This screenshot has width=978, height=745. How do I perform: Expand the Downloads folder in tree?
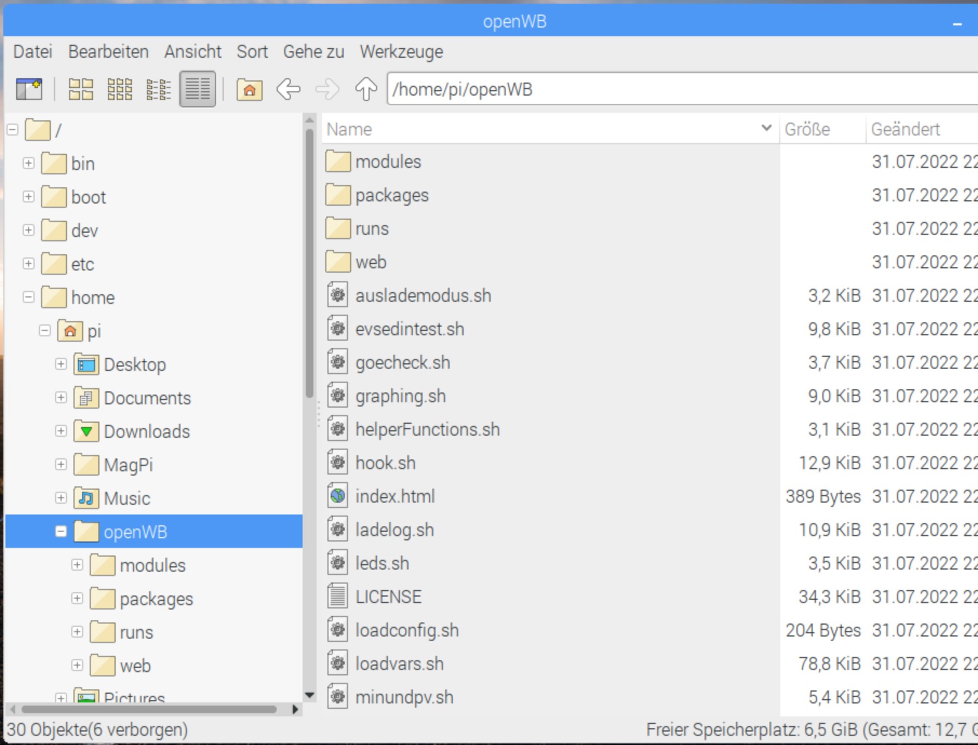(61, 431)
